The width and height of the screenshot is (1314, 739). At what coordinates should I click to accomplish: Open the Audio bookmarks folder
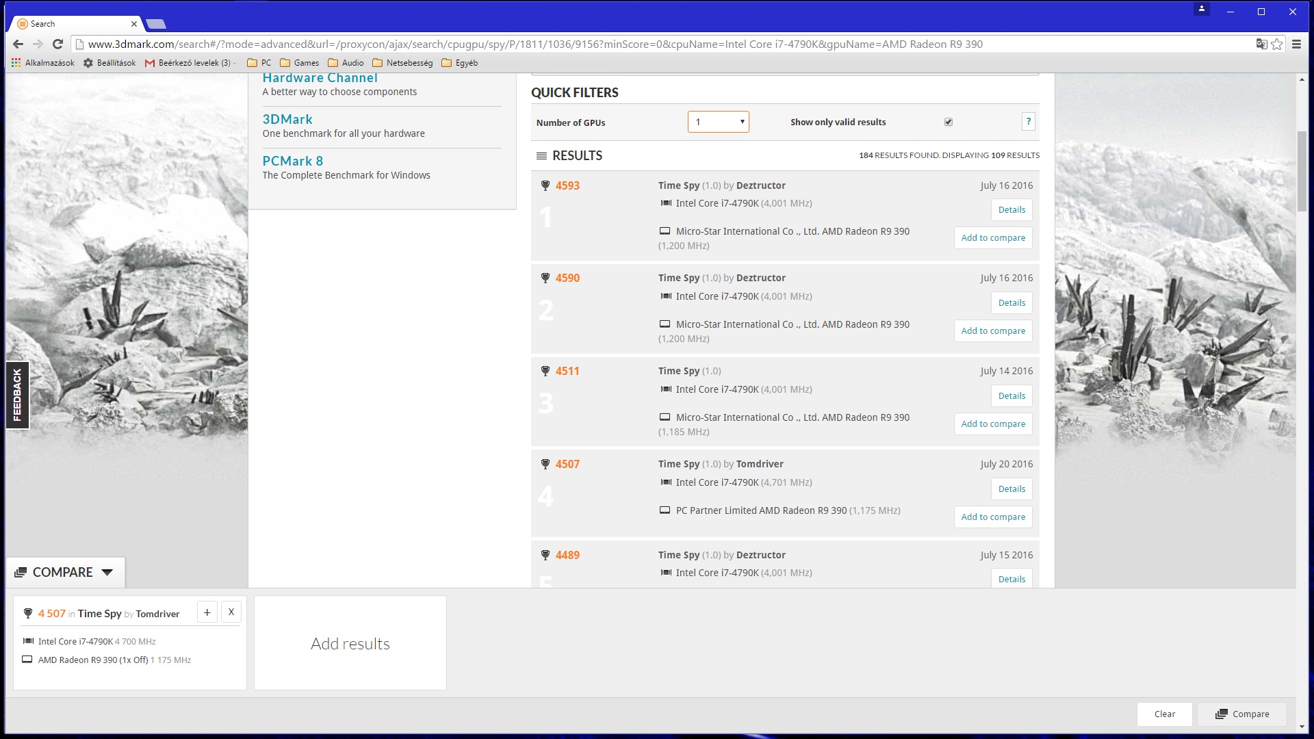pyautogui.click(x=346, y=63)
